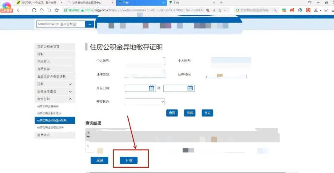Screen dimensions: 334x173
Task: Open the downloads arrow icon
Action: tap(326, 10)
